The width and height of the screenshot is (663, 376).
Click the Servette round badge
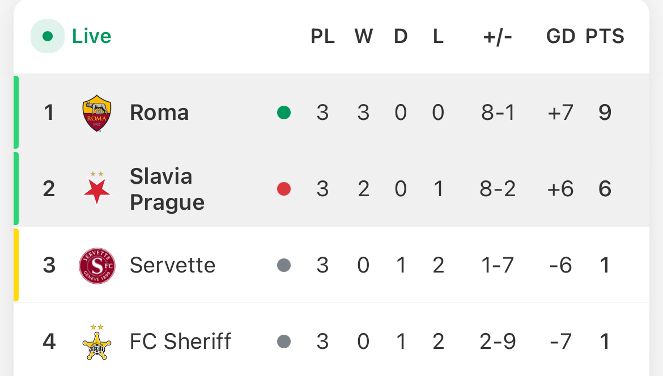click(x=97, y=265)
